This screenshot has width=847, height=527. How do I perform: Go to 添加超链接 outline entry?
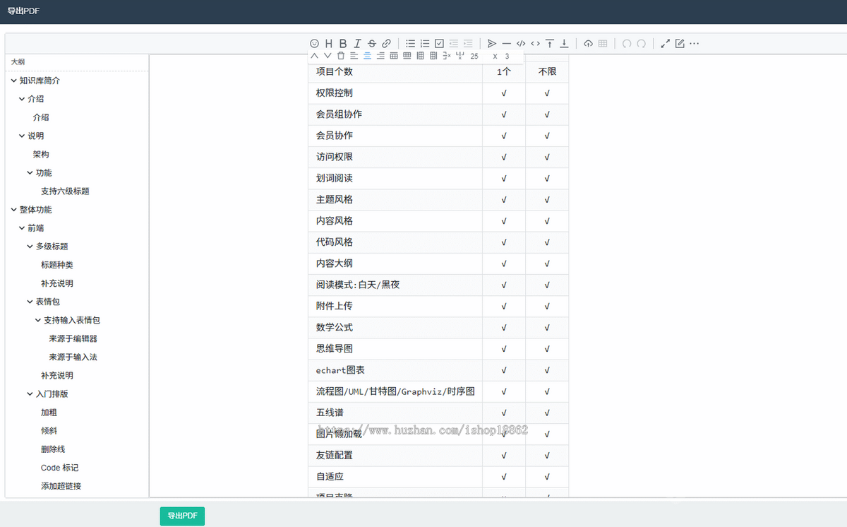tap(61, 486)
